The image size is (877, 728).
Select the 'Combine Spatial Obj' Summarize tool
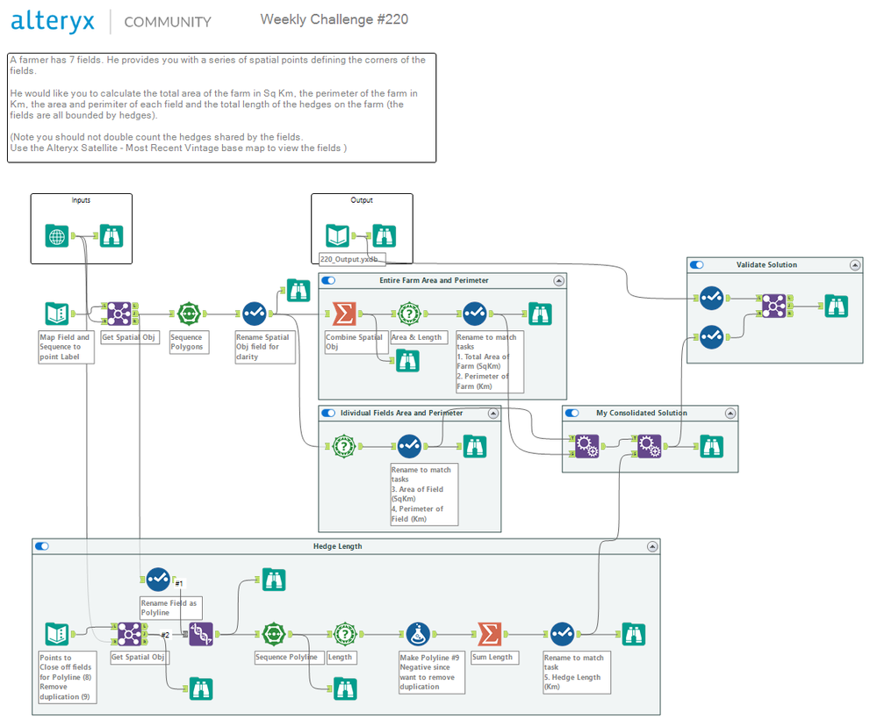tap(344, 314)
